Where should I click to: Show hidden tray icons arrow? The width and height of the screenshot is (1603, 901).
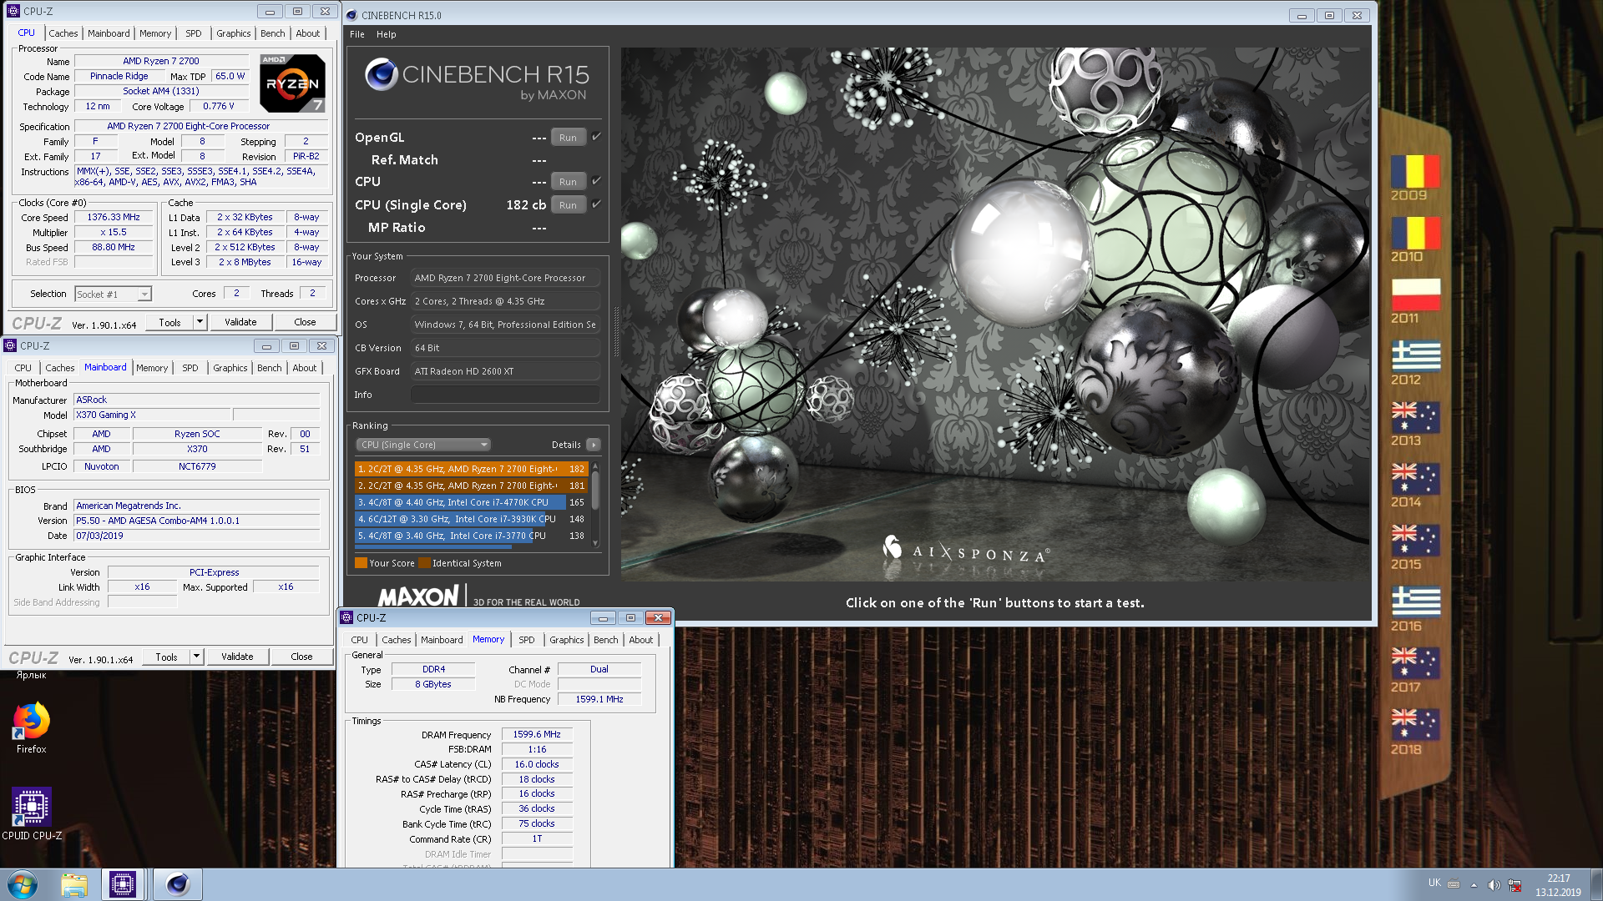1474,885
